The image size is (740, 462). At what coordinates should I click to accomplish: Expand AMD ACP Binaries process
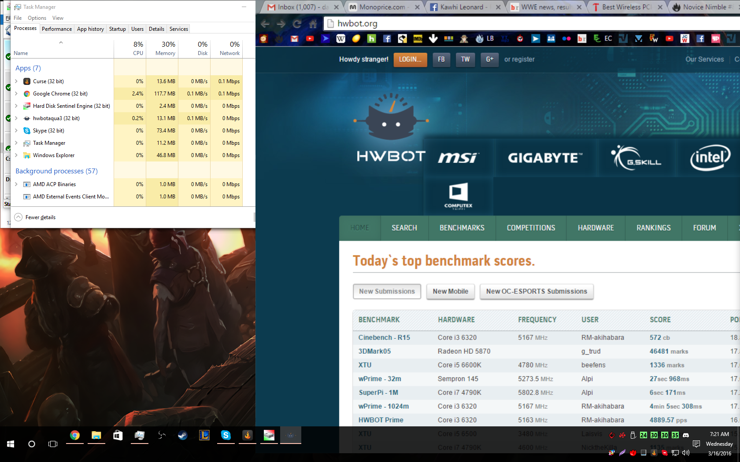(x=16, y=184)
